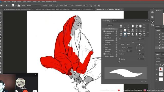This screenshot has height=92, width=164.
Task: Click the Navigator zoom out button
Action: (x=163, y=27)
